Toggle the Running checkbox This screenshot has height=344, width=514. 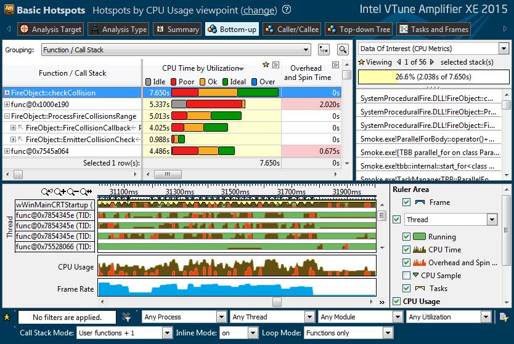pos(407,237)
